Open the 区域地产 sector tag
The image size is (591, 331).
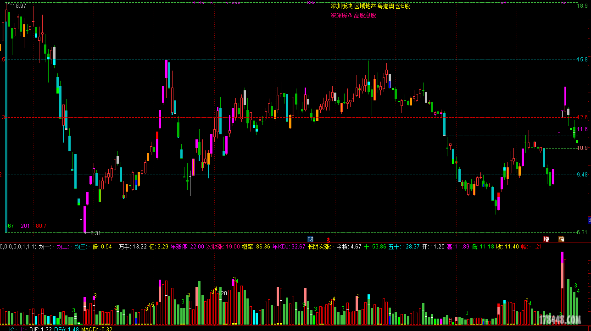(x=365, y=6)
